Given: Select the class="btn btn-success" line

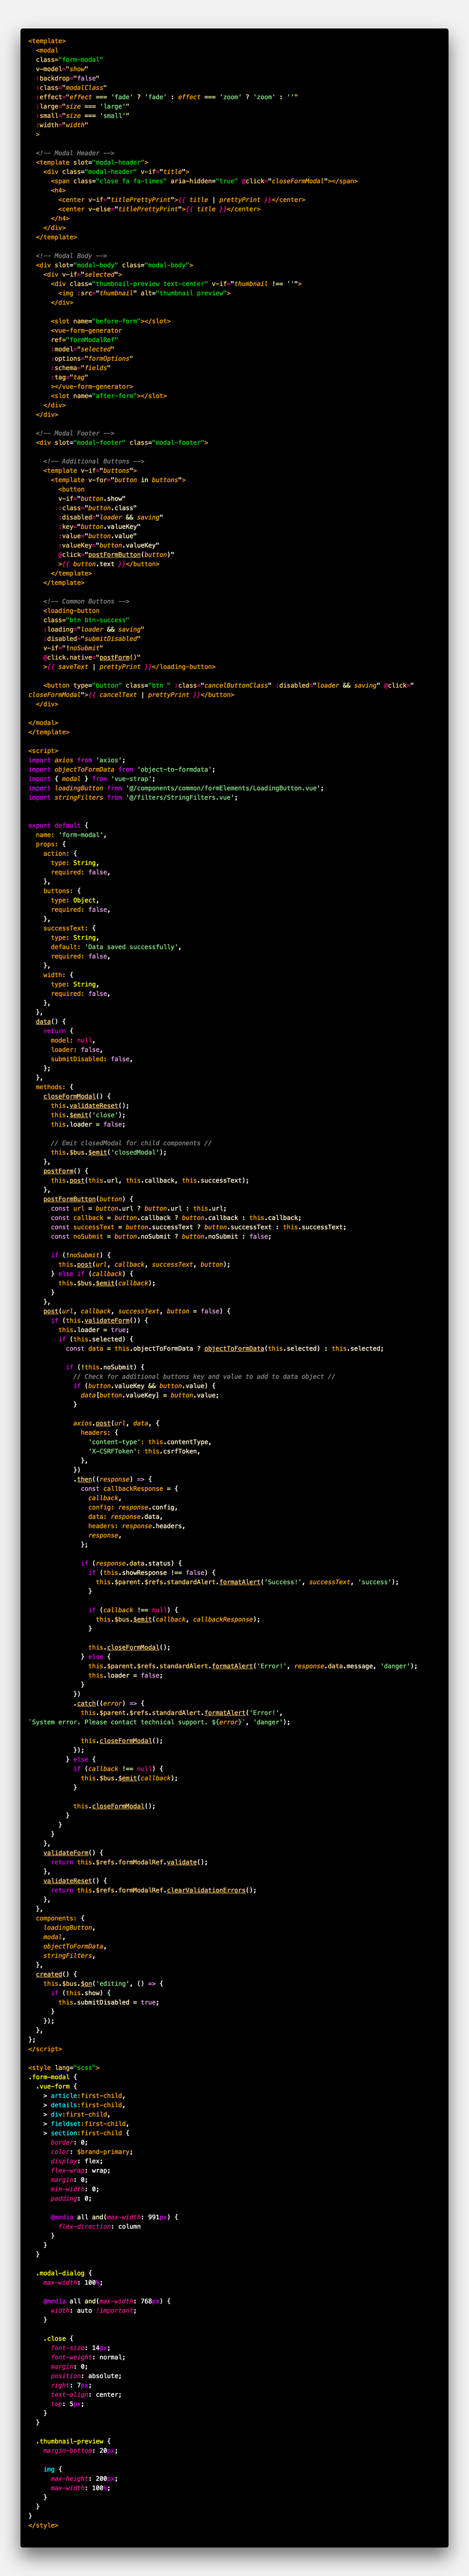Looking at the screenshot, I should pos(86,620).
